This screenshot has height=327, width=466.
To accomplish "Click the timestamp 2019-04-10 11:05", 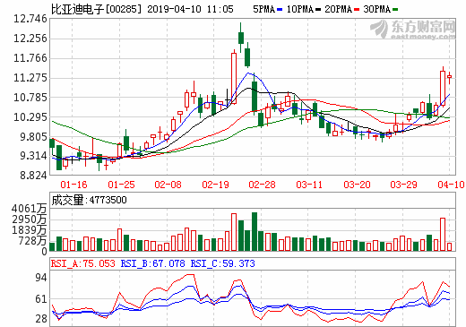I will point(190,9).
